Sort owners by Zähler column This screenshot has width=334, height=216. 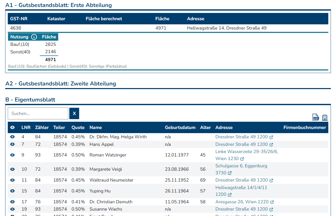click(42, 127)
